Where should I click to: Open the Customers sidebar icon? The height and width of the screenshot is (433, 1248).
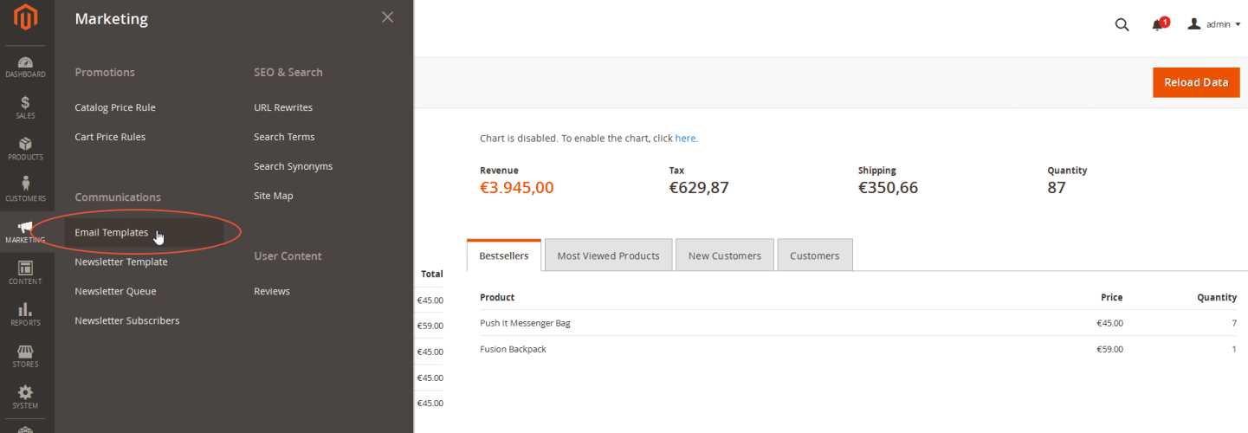(x=26, y=190)
